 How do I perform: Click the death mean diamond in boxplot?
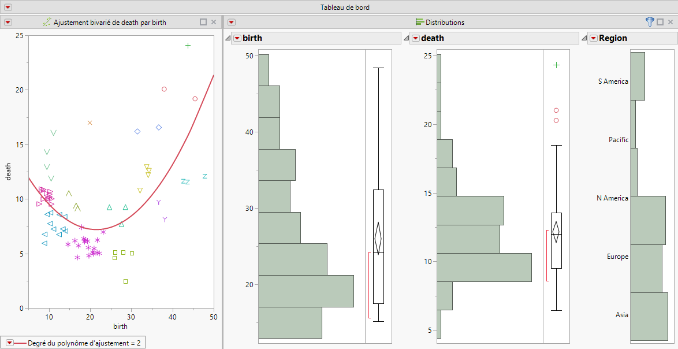[x=557, y=232]
